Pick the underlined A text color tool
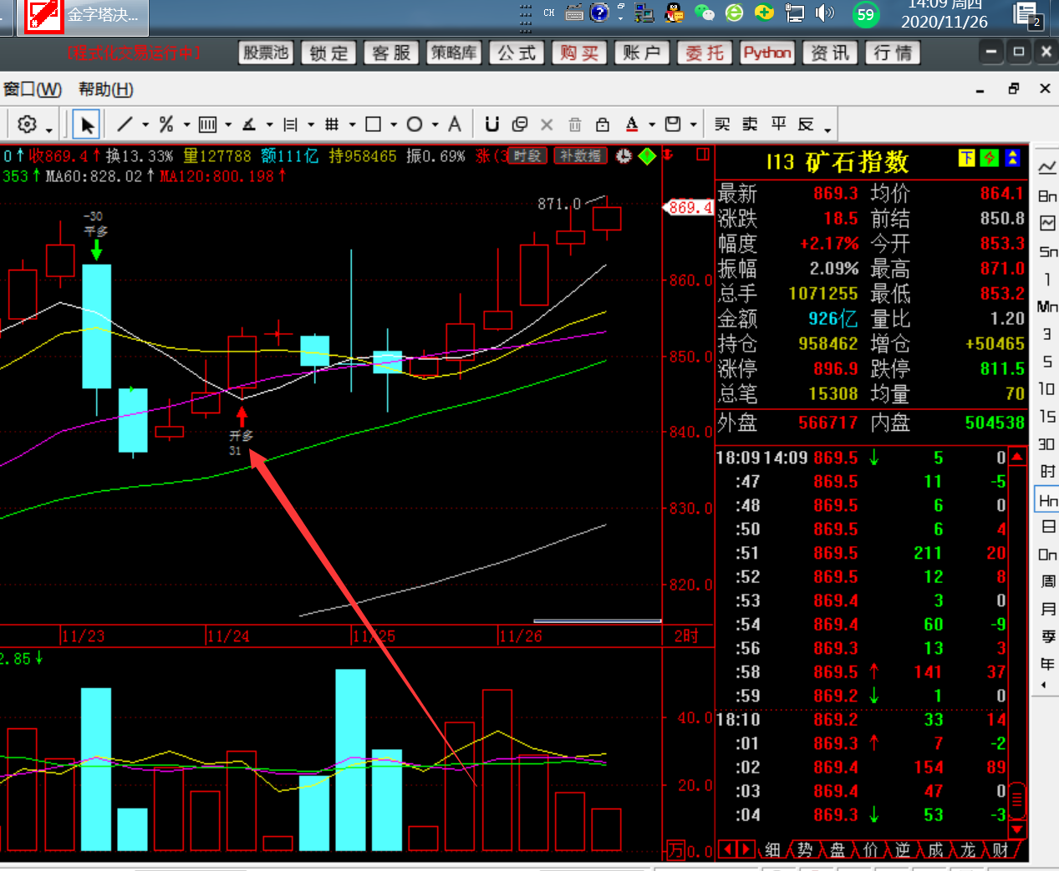1059x871 pixels. click(x=632, y=124)
